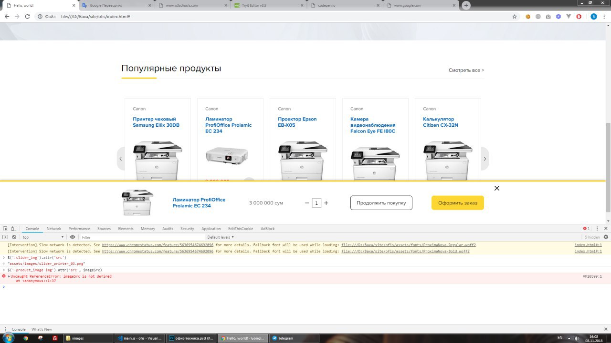Slide products carousel to the right
Image resolution: width=611 pixels, height=343 pixels.
pyautogui.click(x=485, y=159)
